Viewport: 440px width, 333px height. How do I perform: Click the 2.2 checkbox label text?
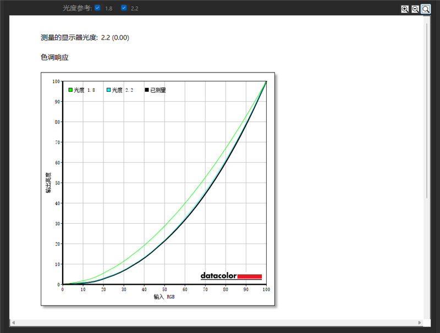tap(135, 9)
